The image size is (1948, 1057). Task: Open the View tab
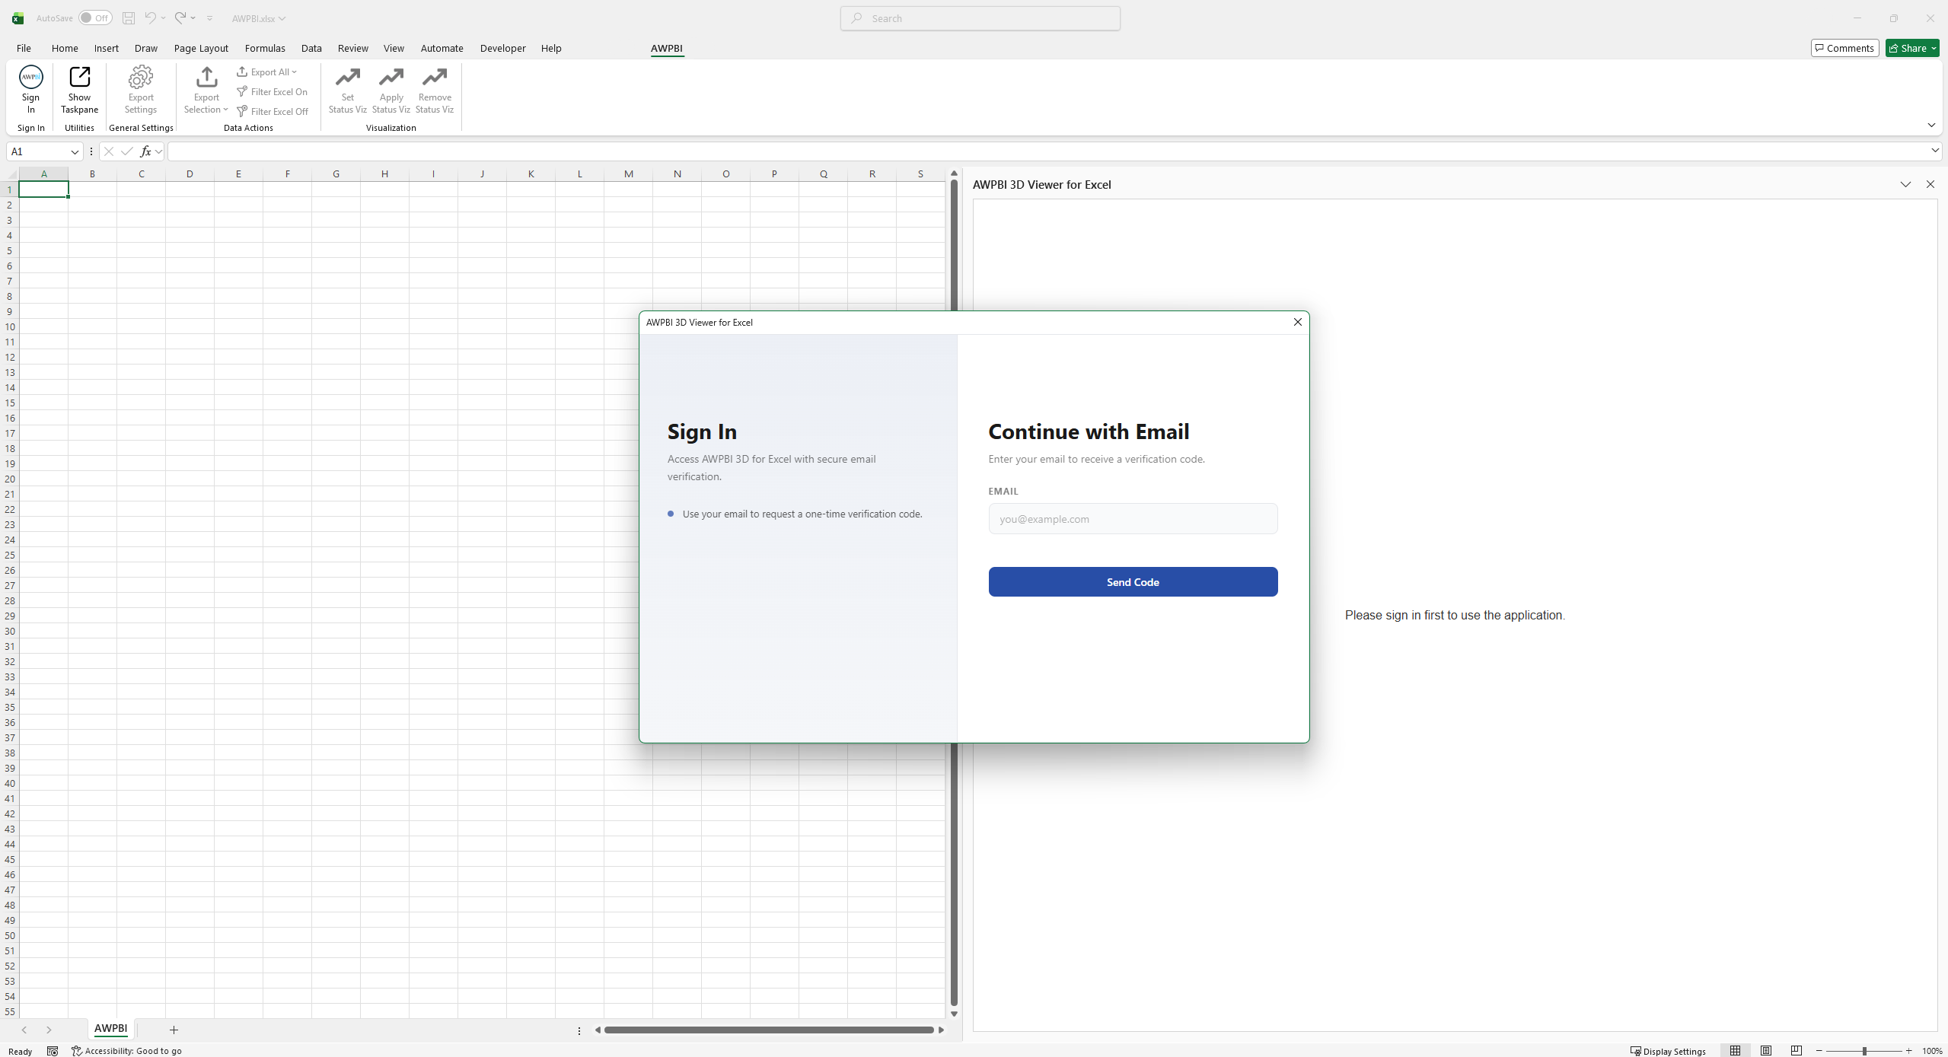click(394, 48)
